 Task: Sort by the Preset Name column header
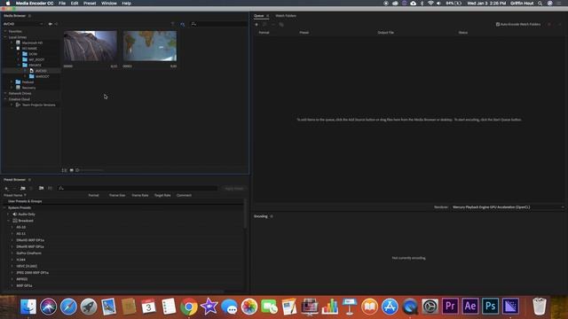[13, 195]
